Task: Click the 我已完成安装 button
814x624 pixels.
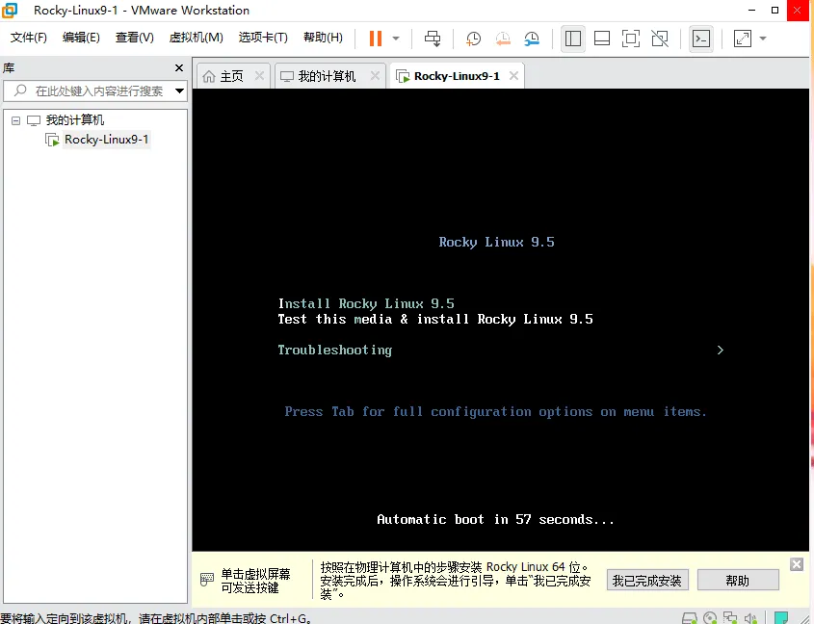Action: (x=647, y=581)
